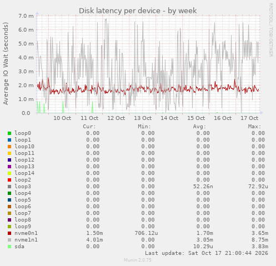
Task: Click the chart title 'Disk latency per device - by week'
Action: (138, 11)
